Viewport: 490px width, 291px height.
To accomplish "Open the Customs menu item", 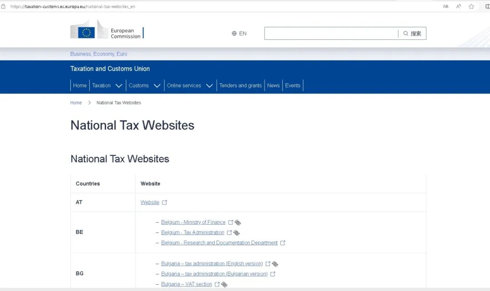I will pyautogui.click(x=139, y=86).
